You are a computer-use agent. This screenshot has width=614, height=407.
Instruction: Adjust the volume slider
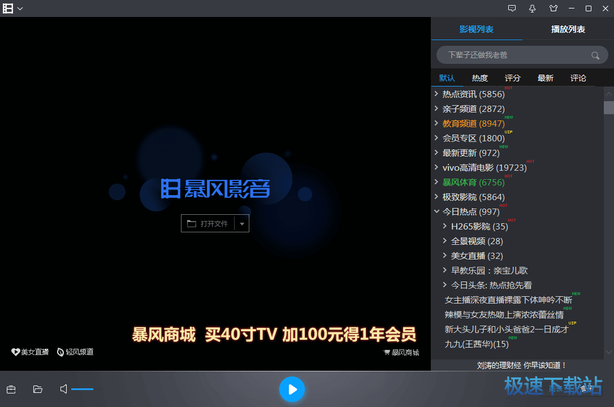87,389
